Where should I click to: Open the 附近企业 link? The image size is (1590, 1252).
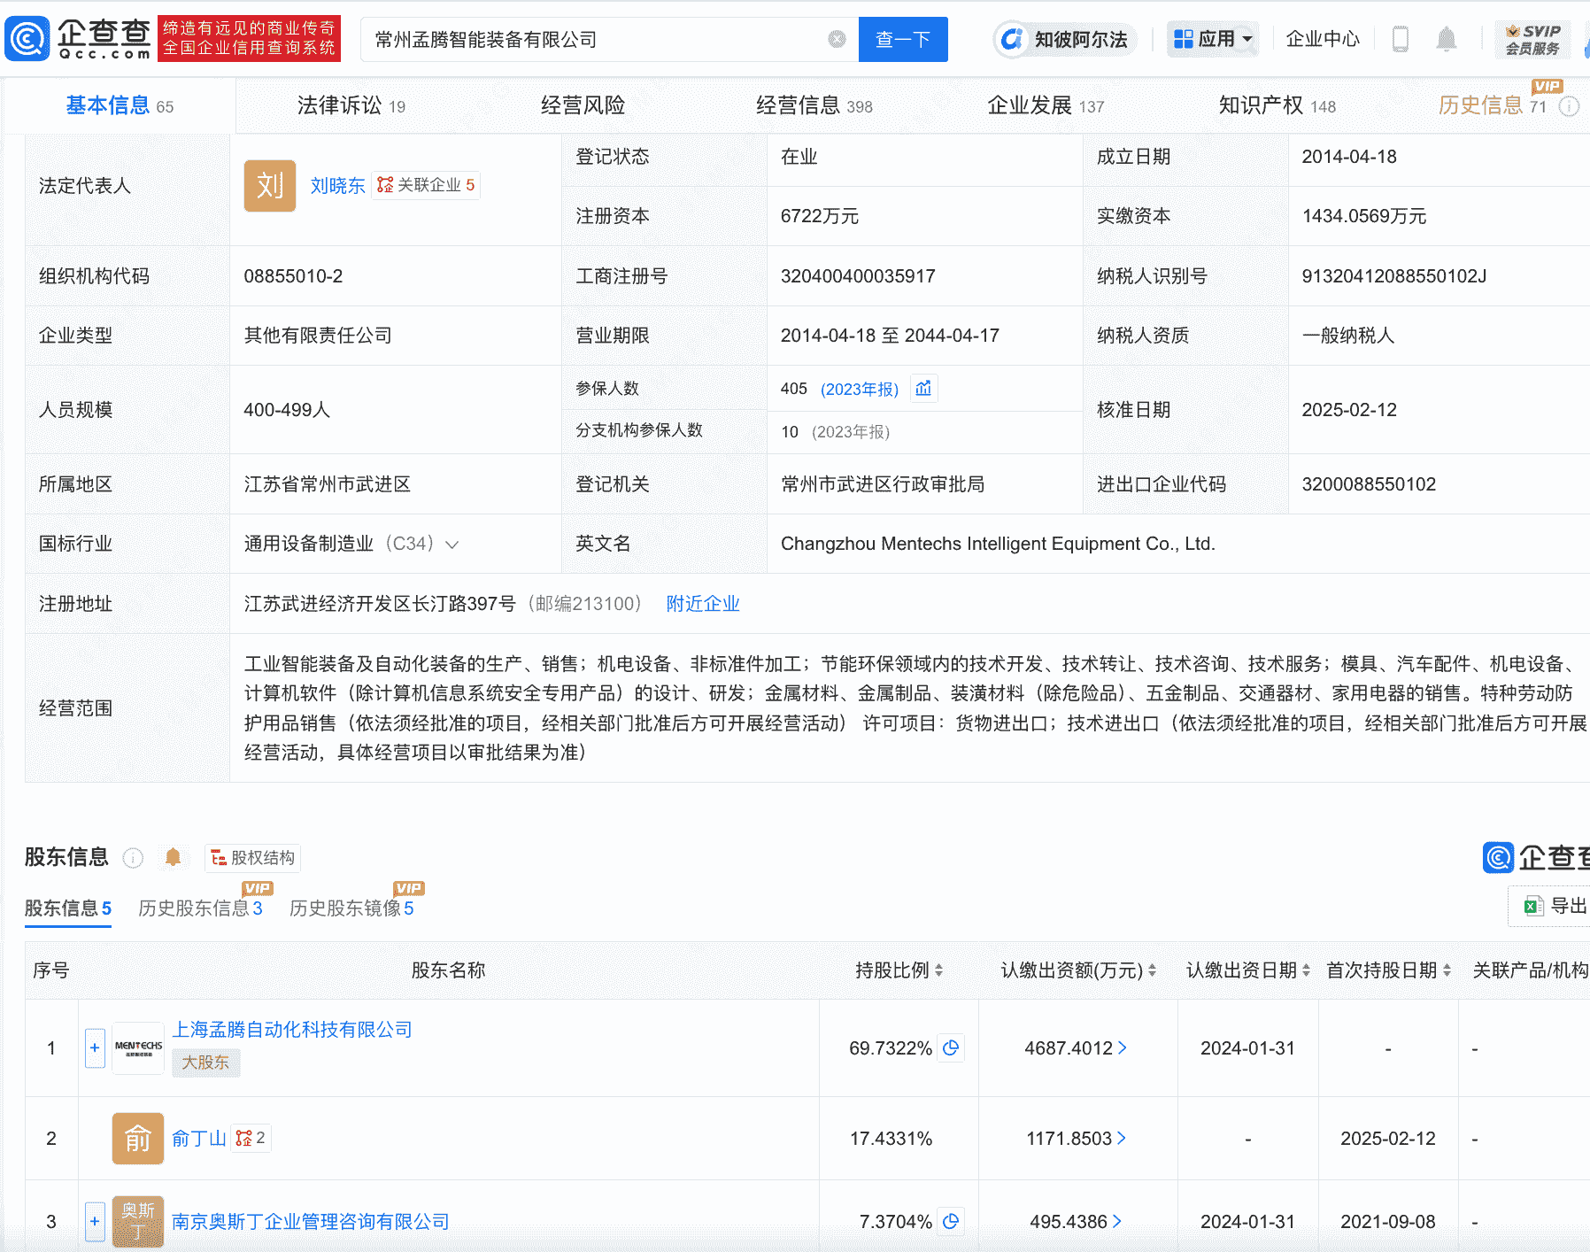(x=702, y=603)
